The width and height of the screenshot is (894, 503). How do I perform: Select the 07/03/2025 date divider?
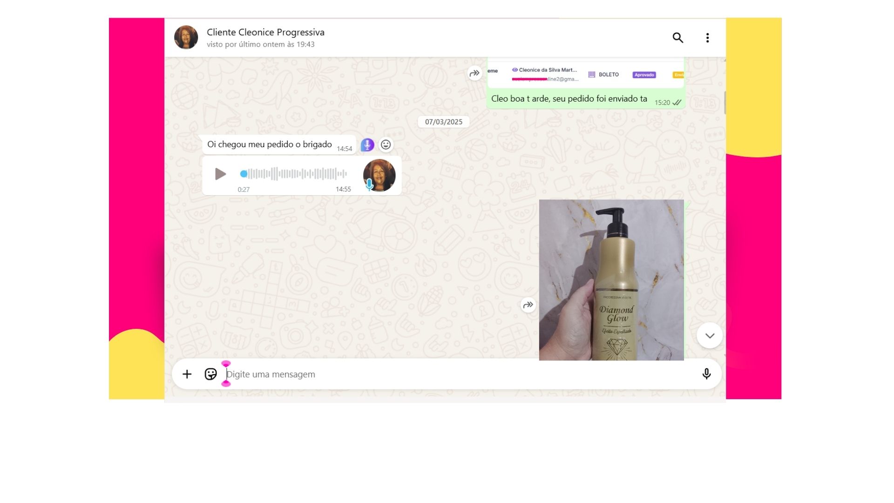pos(444,122)
